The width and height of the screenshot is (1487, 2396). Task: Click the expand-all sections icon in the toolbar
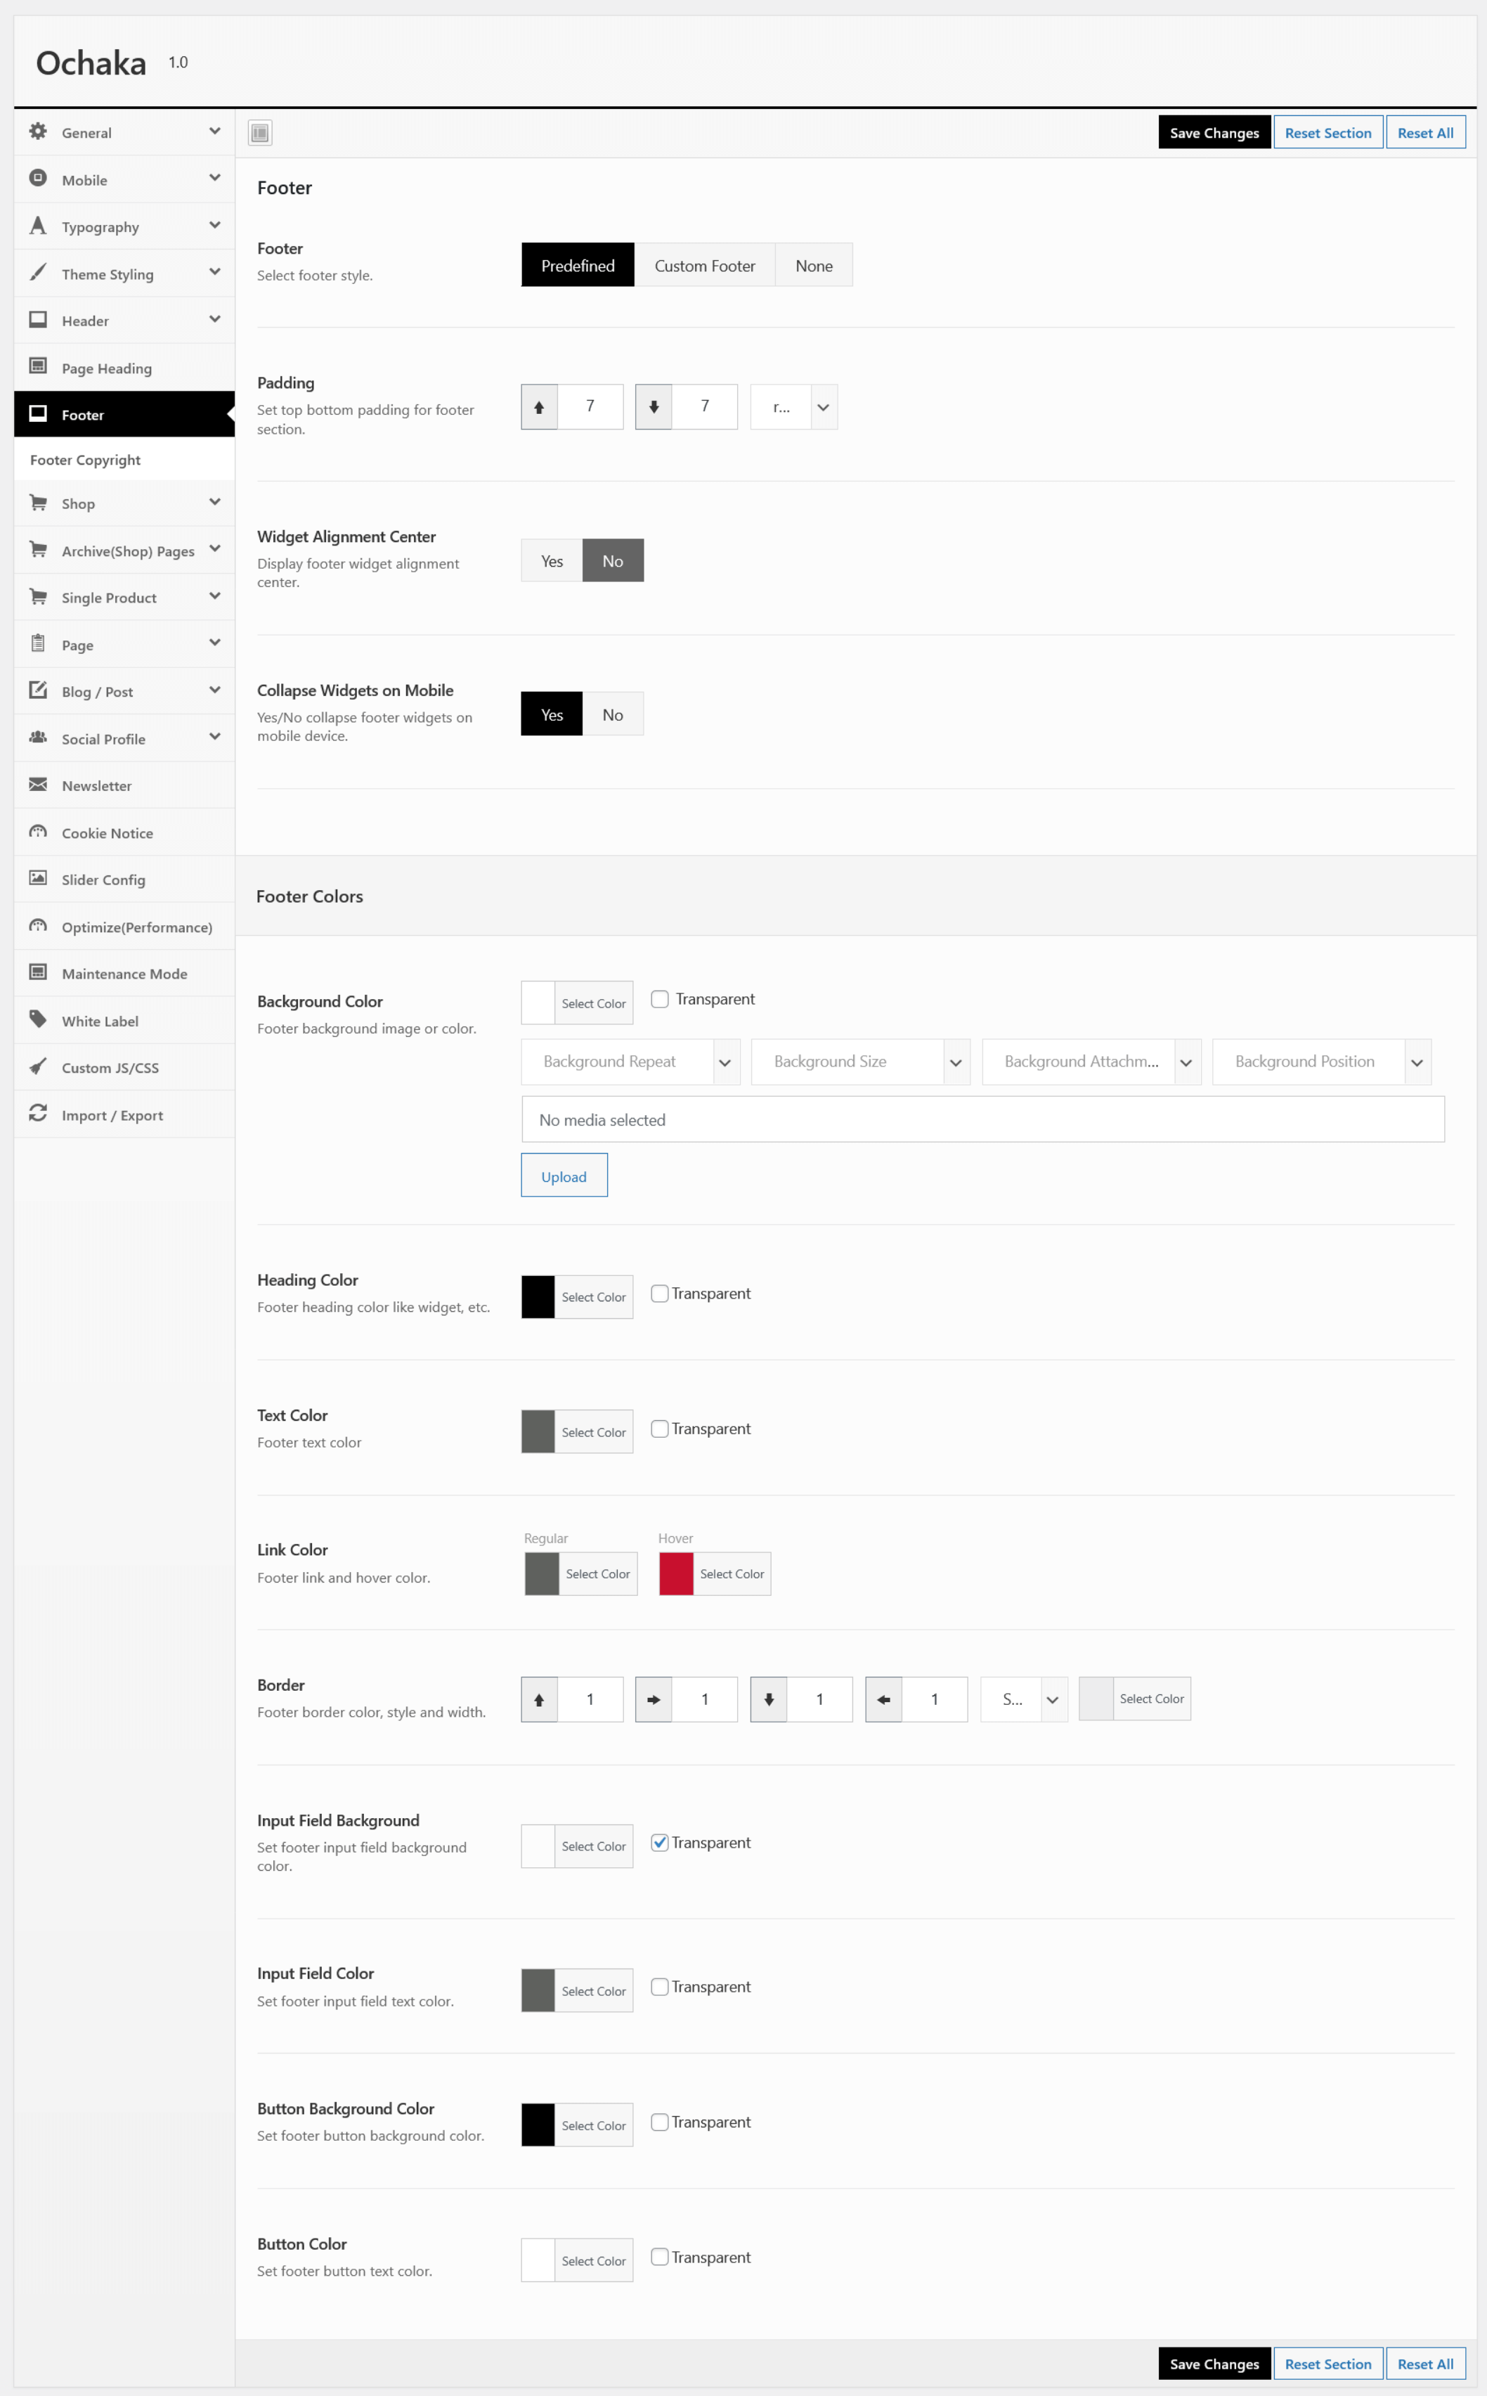point(259,133)
